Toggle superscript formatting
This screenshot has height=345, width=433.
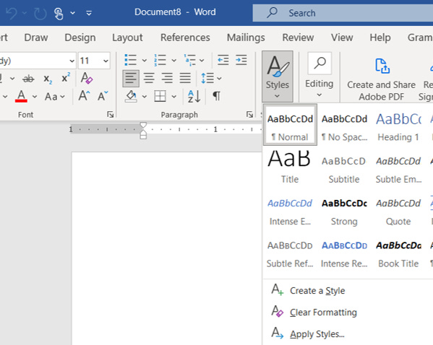tap(66, 78)
